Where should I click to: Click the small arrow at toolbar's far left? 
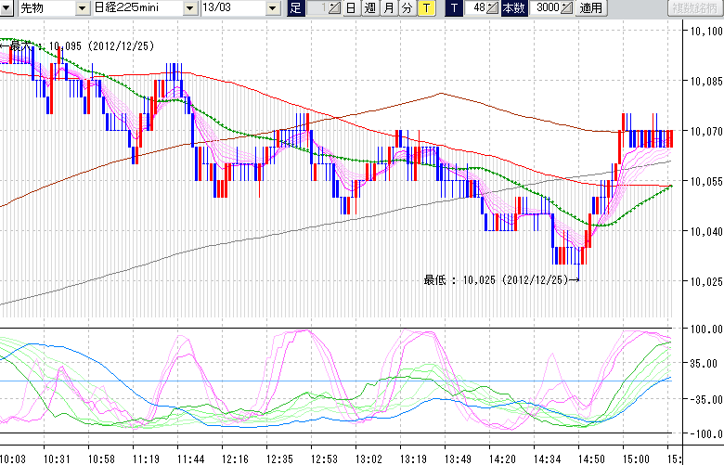(6, 8)
